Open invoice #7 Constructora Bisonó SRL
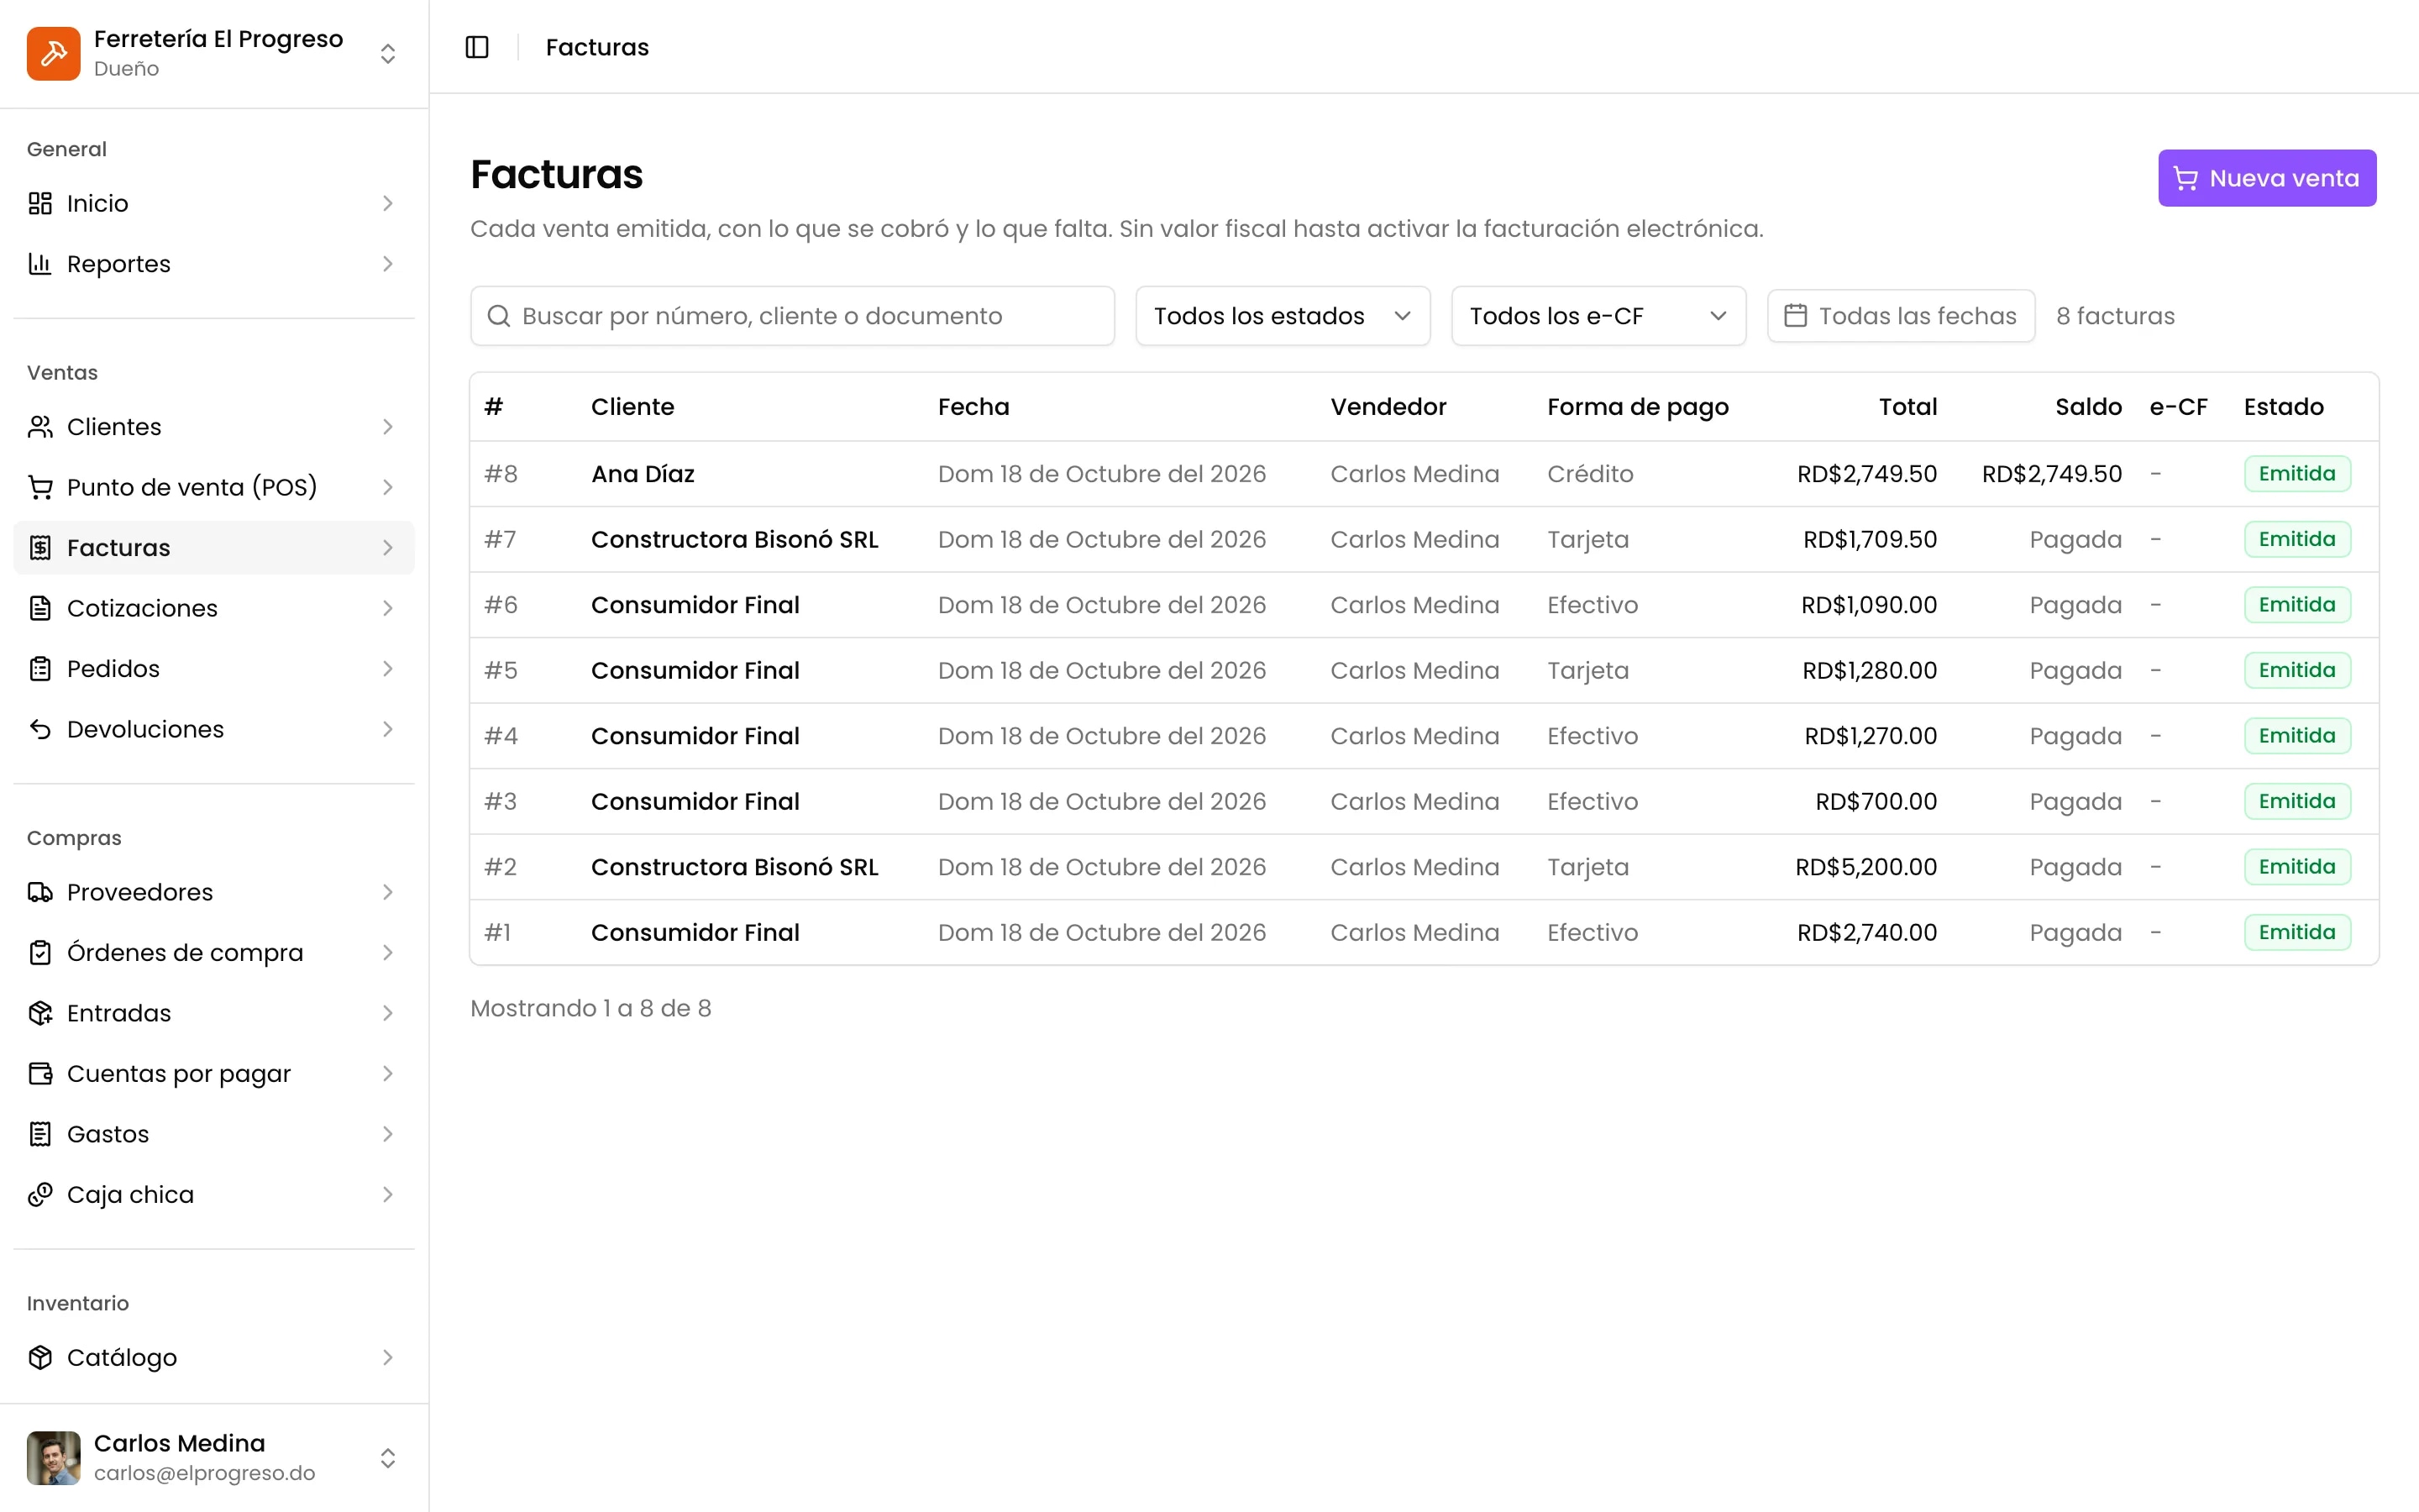Screen dimensions: 2419x1512 [1424, 539]
